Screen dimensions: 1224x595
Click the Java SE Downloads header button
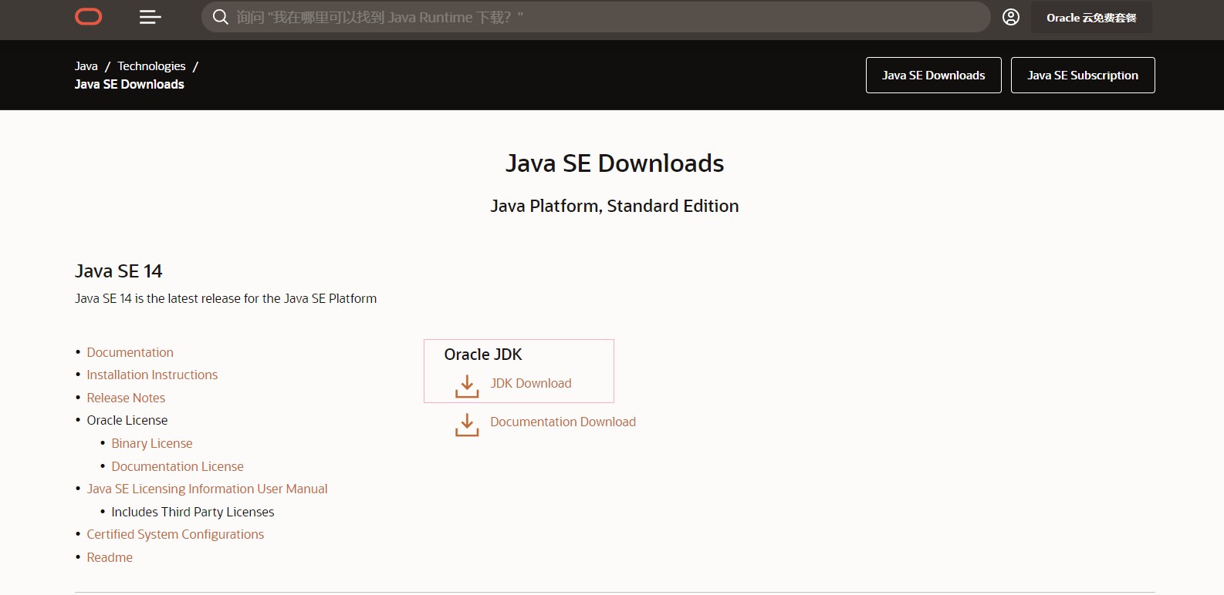tap(933, 76)
